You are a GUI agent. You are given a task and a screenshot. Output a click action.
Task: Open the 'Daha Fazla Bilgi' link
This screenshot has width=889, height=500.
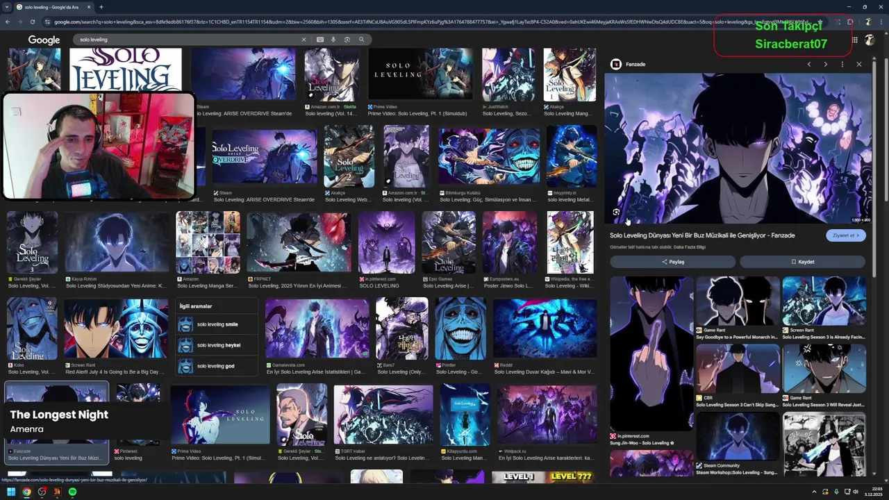click(x=690, y=247)
